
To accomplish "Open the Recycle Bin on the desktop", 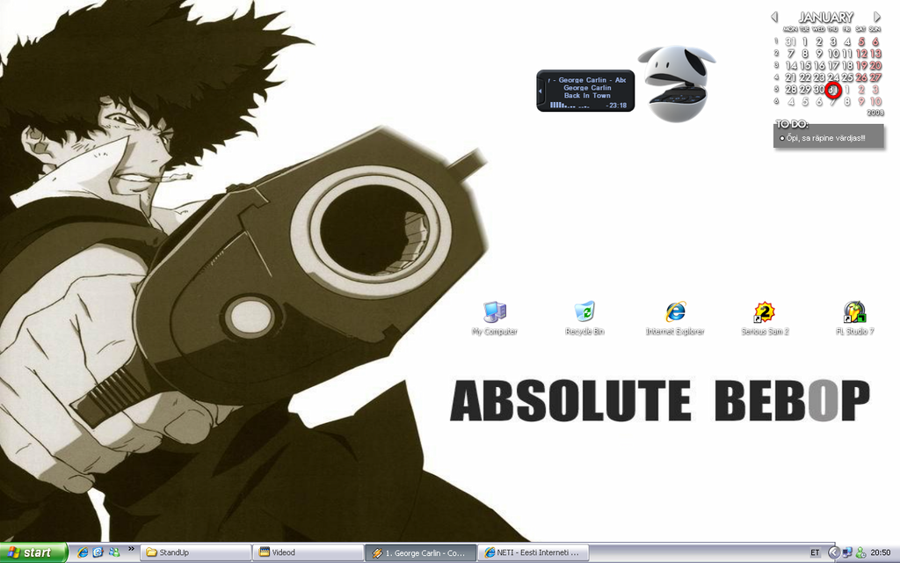I will 584,318.
